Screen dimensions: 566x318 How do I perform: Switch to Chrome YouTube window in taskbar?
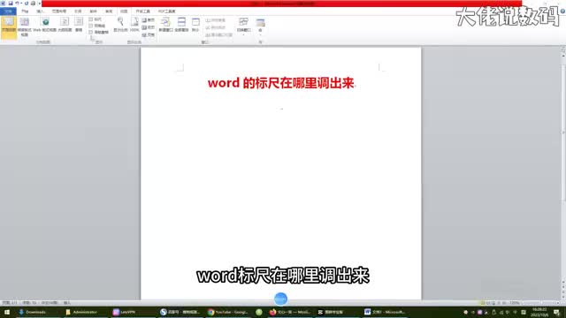coord(228,312)
